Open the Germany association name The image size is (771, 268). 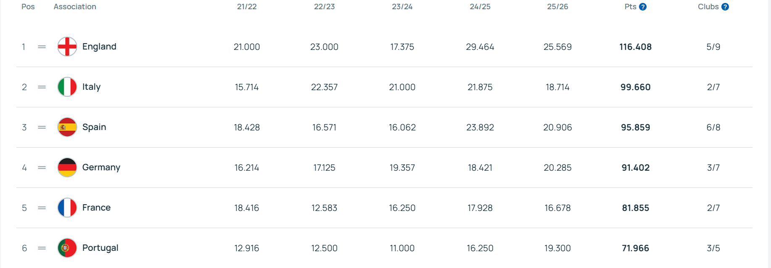pos(101,167)
